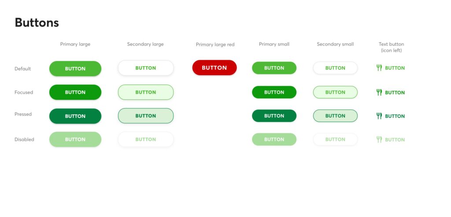The height and width of the screenshot is (217, 451).
Task: Click the Pressed secondary small button
Action: point(335,116)
